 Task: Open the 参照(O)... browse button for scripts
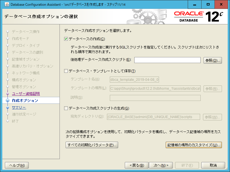tap(212, 60)
